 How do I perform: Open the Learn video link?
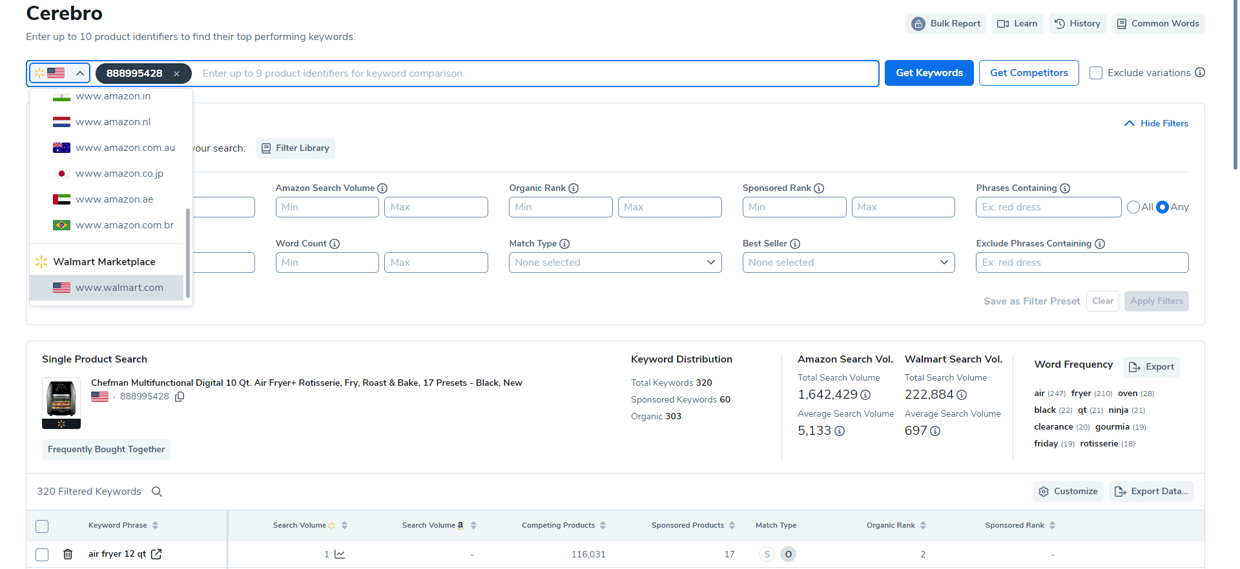[x=1017, y=24]
